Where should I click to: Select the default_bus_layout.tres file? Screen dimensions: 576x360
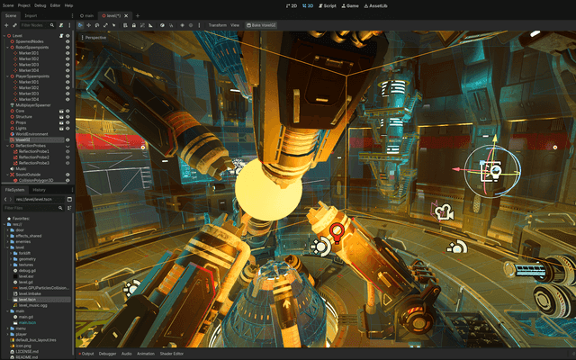(x=36, y=340)
